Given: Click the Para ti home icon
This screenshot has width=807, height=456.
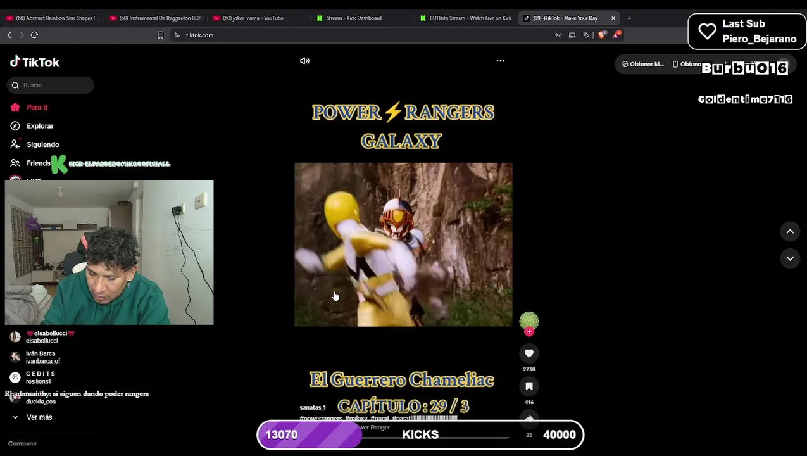Looking at the screenshot, I should click(15, 108).
